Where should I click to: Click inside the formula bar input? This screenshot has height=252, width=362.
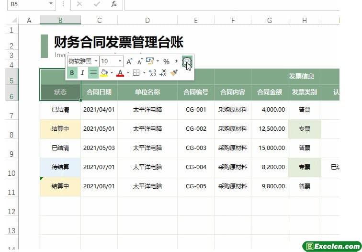(x=232, y=4)
